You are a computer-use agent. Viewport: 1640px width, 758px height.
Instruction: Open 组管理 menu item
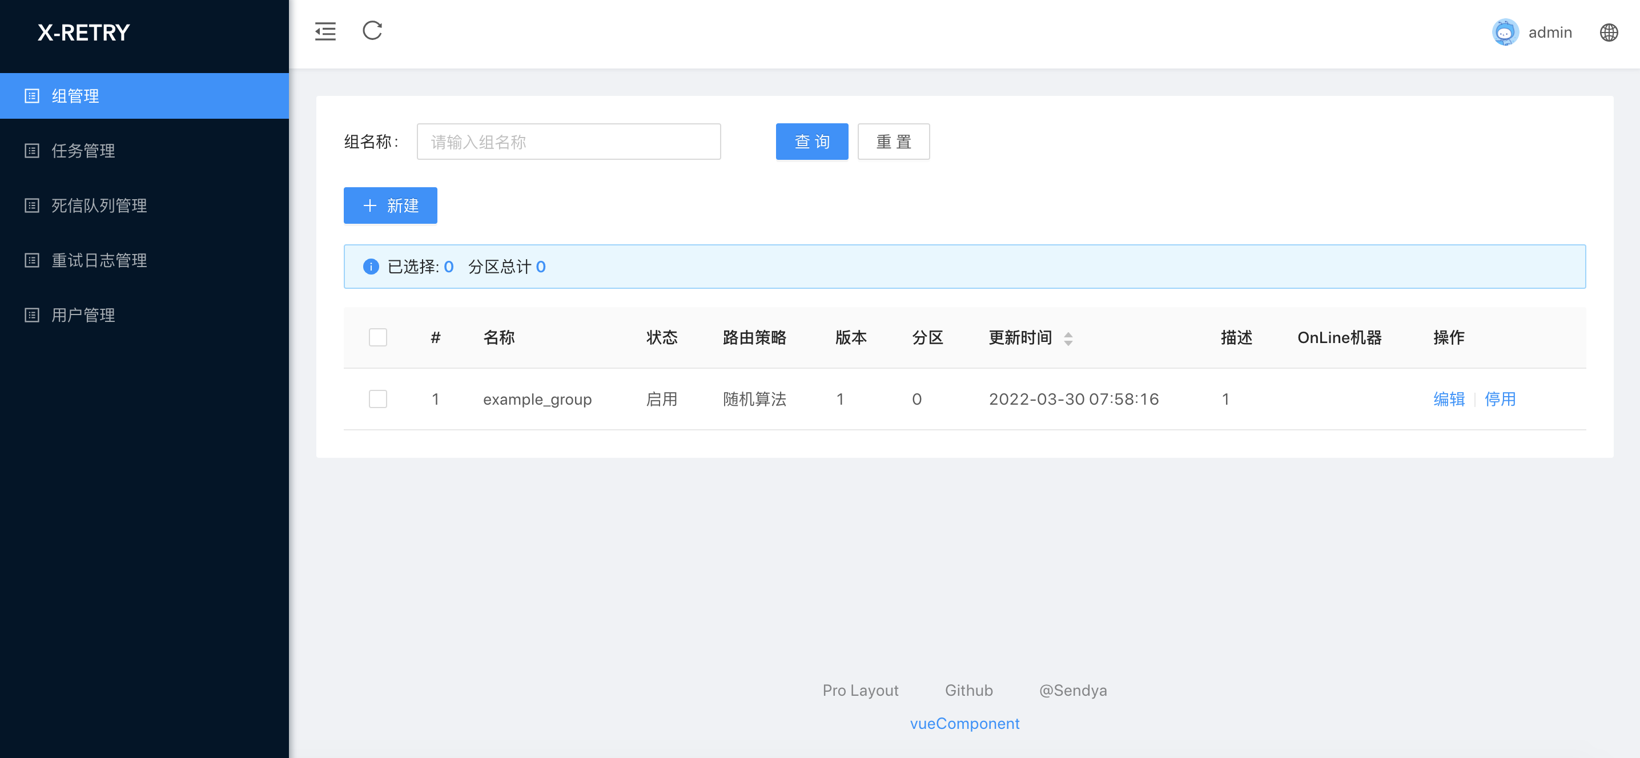(x=75, y=96)
